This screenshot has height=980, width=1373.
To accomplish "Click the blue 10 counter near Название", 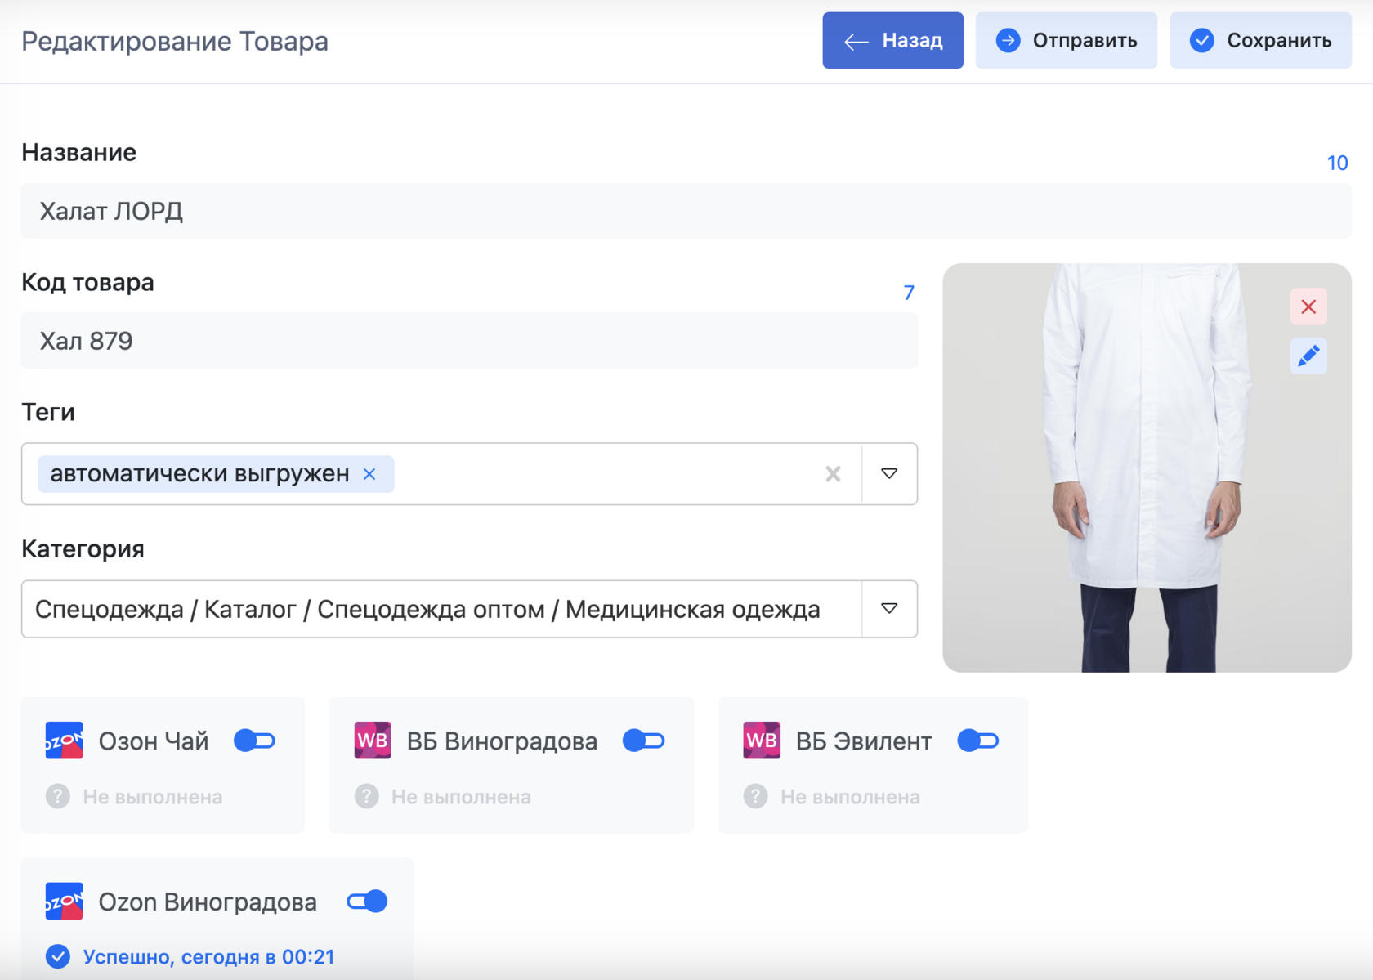I will pyautogui.click(x=1338, y=163).
